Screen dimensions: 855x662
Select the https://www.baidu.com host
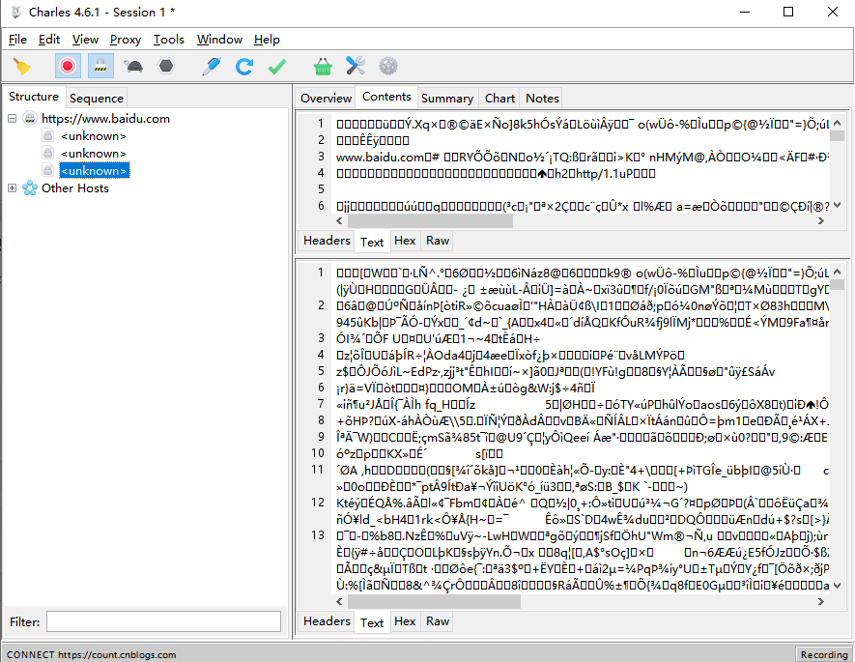click(105, 118)
